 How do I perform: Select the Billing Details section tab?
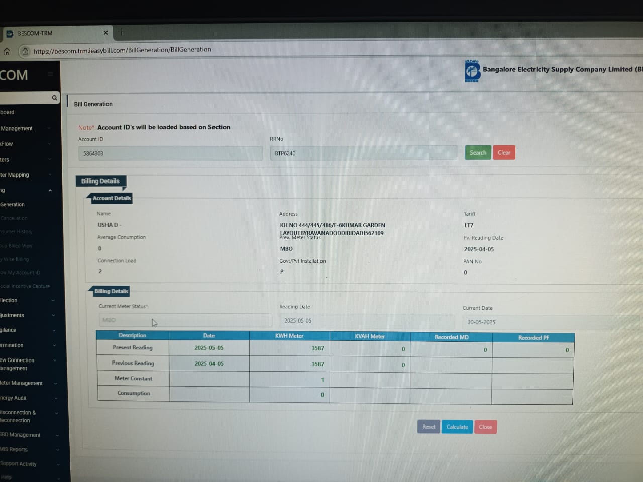click(100, 181)
